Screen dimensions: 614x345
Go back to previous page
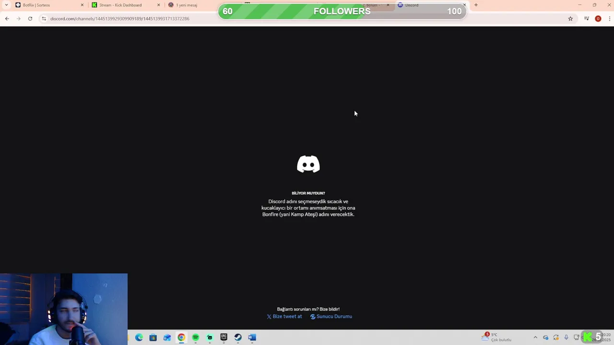[7, 19]
